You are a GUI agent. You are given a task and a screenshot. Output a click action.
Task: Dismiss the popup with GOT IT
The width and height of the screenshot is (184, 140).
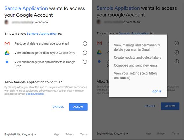click(157, 92)
